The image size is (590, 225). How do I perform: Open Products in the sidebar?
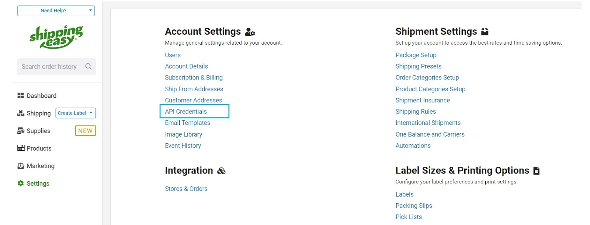tap(39, 148)
